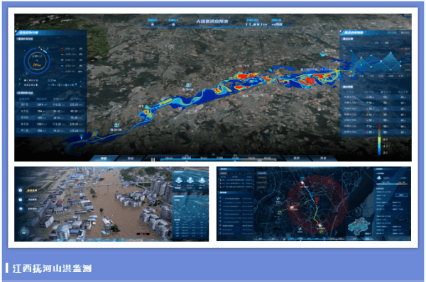Image resolution: width=426 pixels, height=282 pixels.
Task: Switch to the second bottom-left tab of main map
Action: click(131, 158)
